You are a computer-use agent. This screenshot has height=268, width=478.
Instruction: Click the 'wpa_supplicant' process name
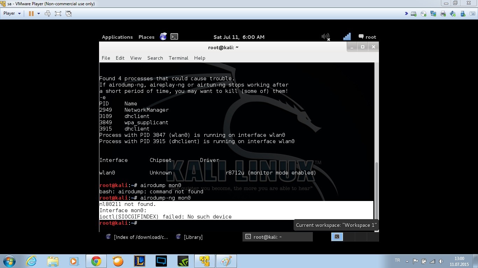point(147,122)
